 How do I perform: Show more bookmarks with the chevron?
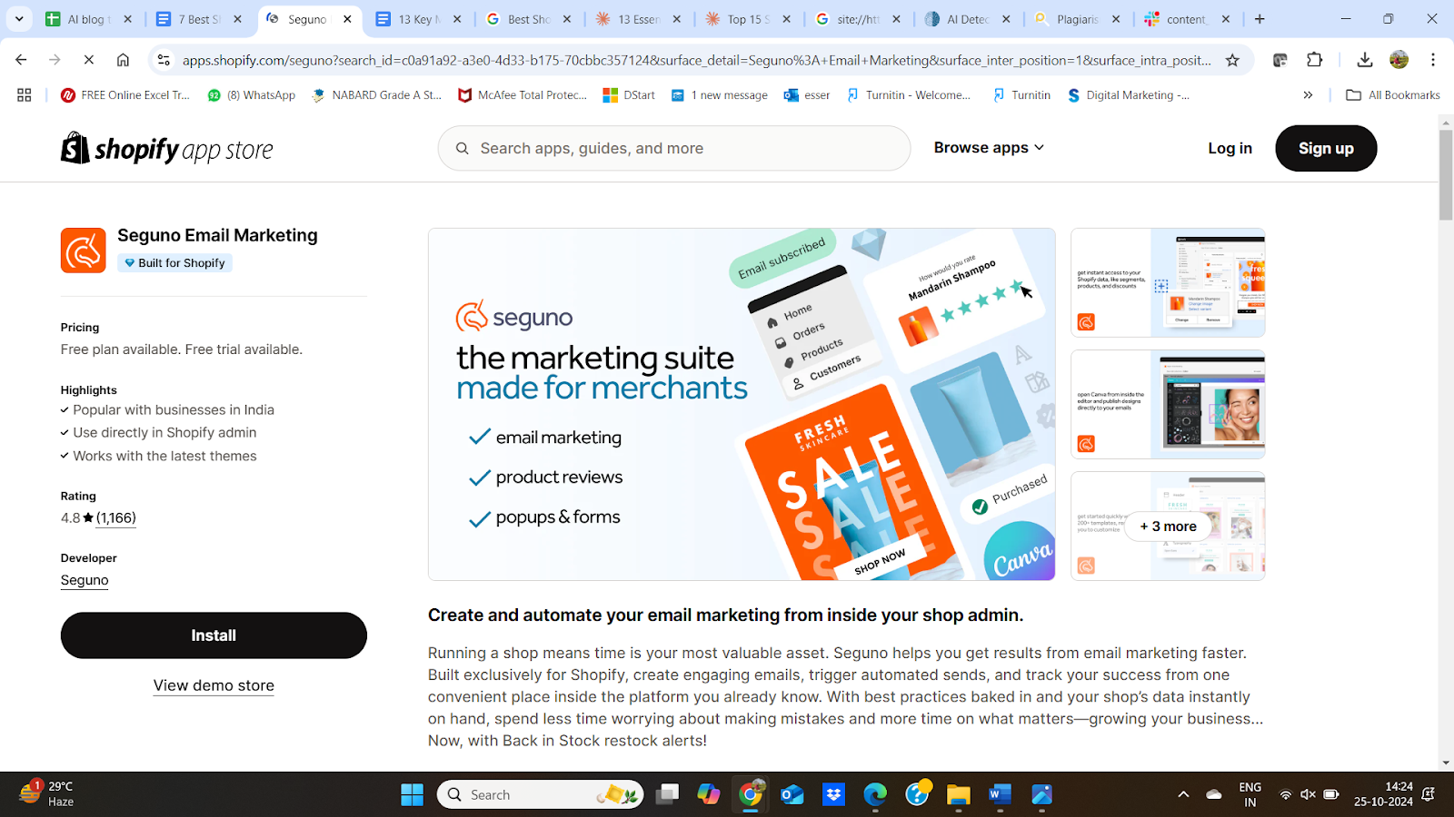pyautogui.click(x=1308, y=94)
